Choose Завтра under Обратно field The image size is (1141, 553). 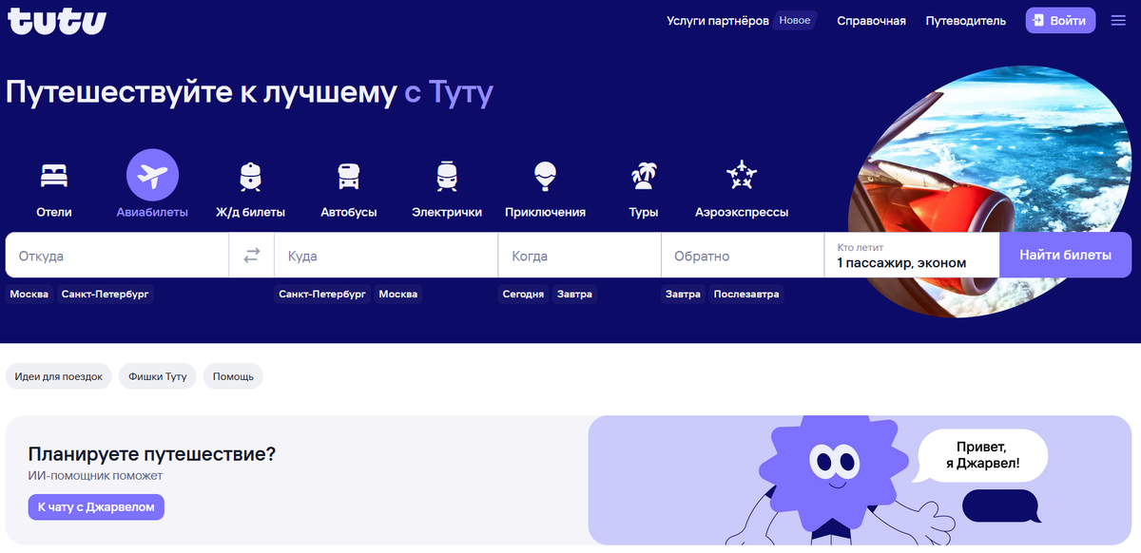[x=684, y=295]
